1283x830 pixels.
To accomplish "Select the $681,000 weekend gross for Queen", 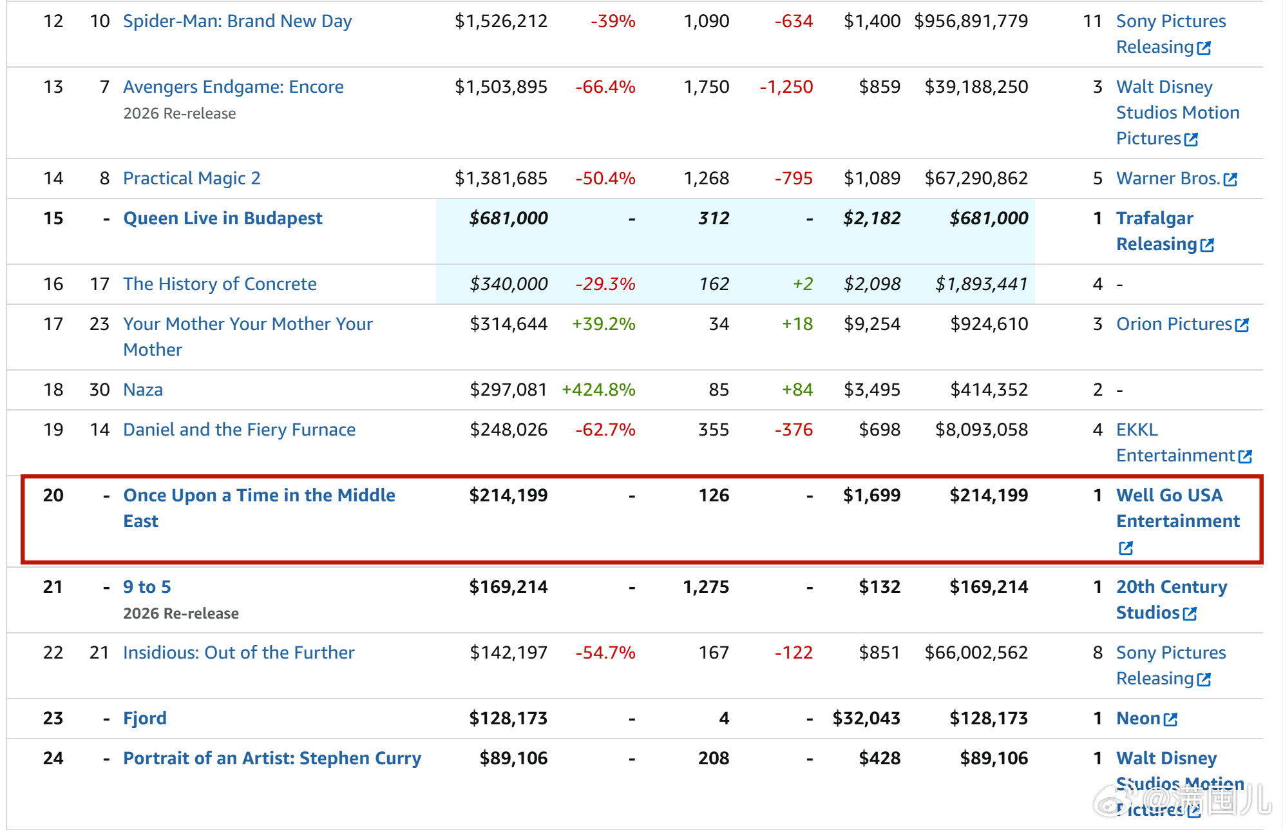I will [508, 218].
